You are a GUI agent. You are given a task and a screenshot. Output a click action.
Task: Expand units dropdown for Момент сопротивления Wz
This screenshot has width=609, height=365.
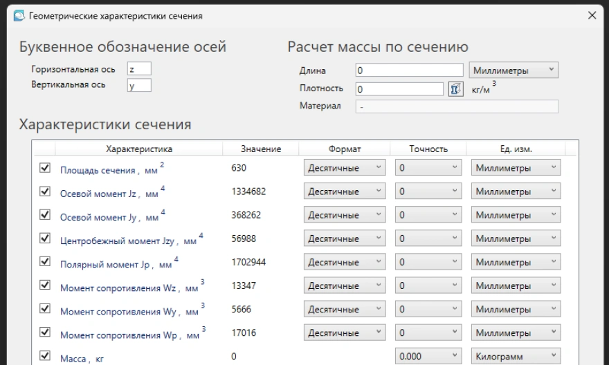(516, 286)
